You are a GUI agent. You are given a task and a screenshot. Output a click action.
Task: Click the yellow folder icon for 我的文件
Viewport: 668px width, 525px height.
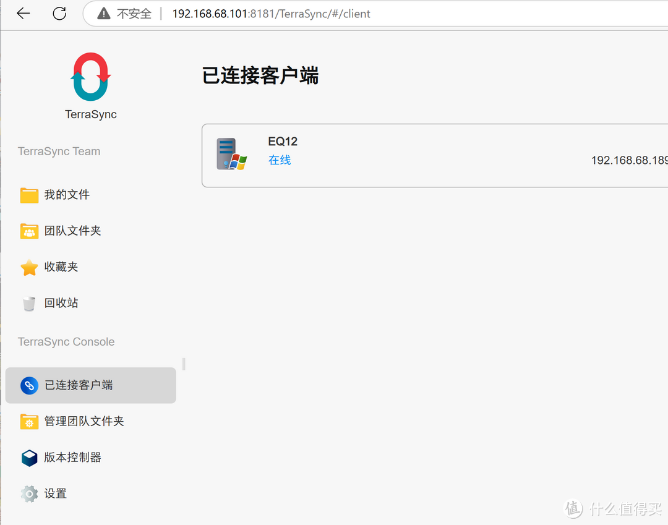coord(30,195)
